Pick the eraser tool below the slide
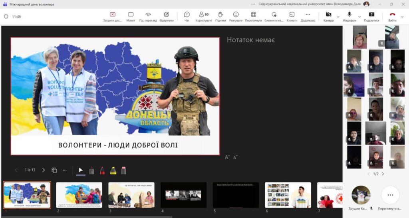The height and width of the screenshot is (218, 409). 123,170
